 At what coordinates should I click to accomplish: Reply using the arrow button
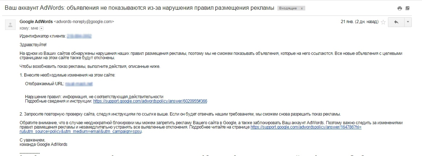point(396,22)
